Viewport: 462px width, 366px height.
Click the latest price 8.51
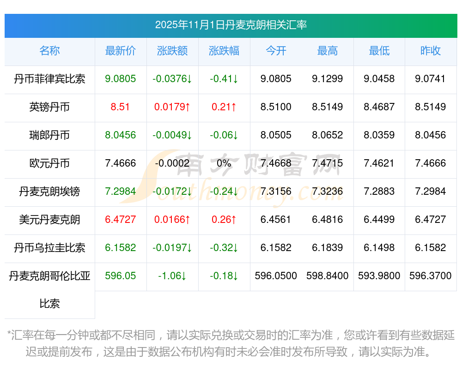coord(120,107)
